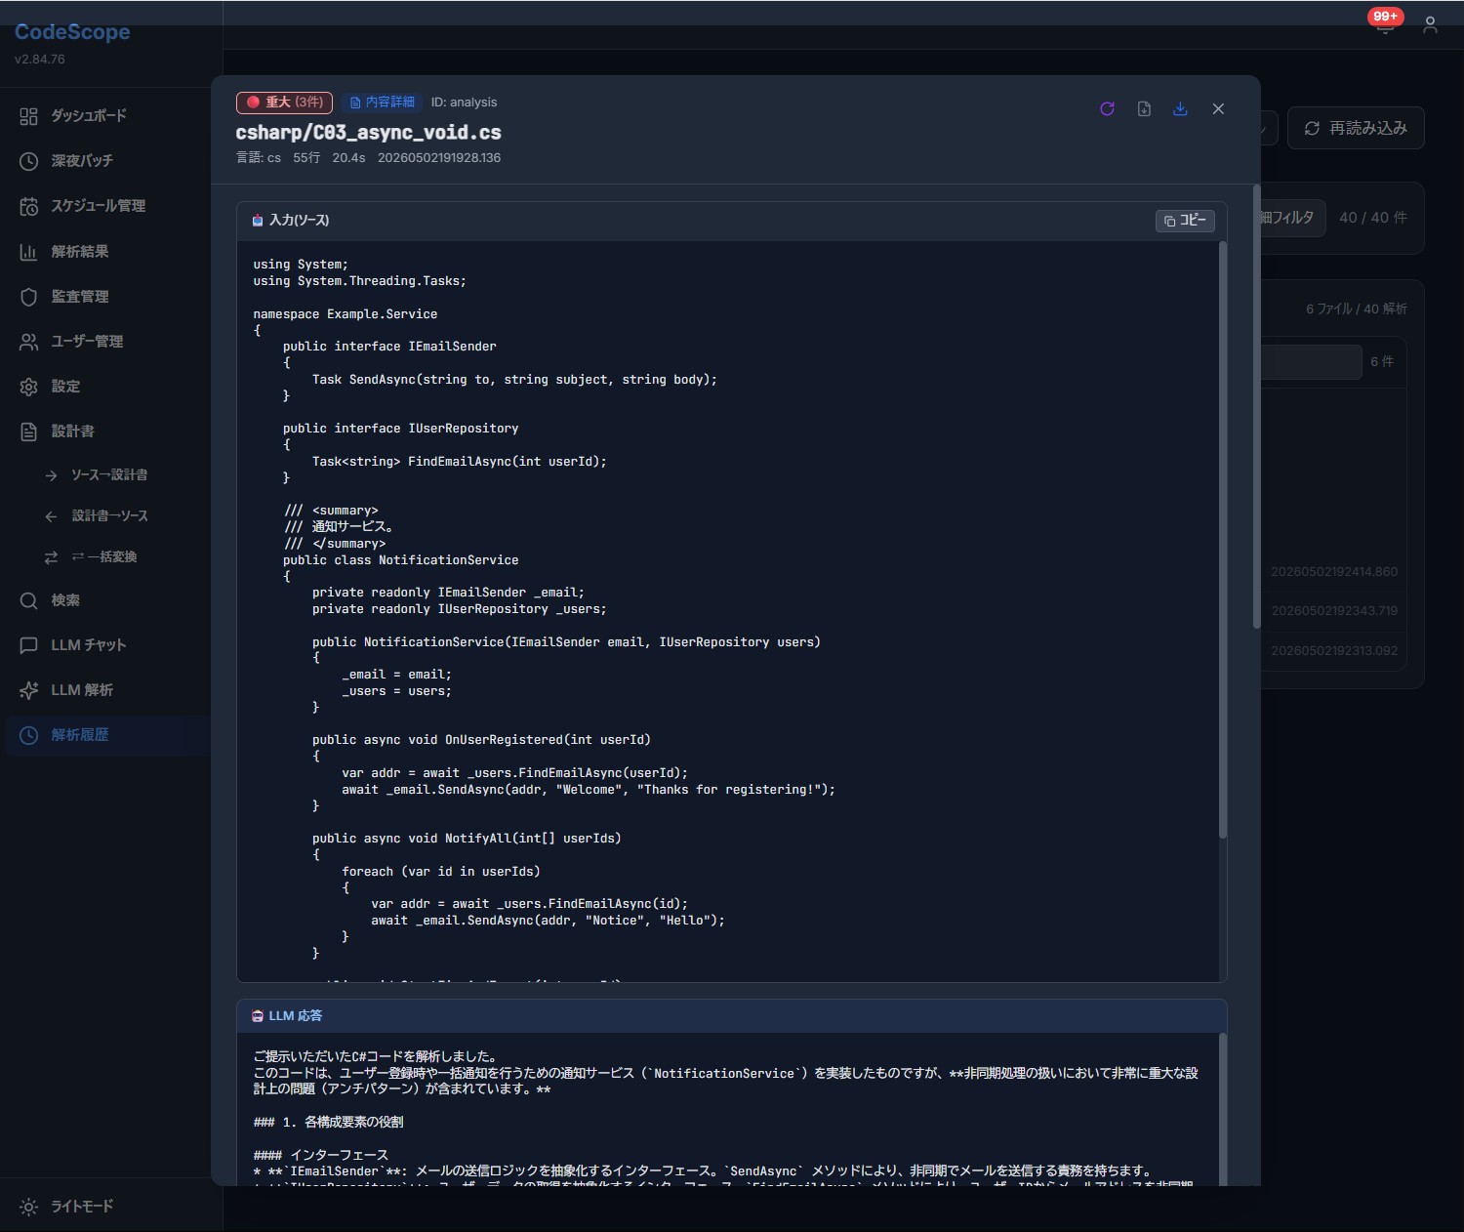
Task: Click the users icon for ユーザー管理
Action: [28, 342]
